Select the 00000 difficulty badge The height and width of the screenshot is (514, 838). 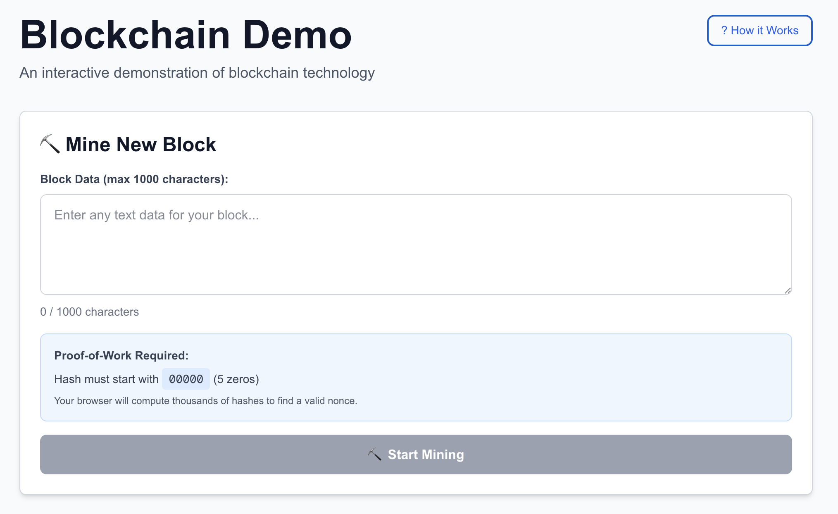coord(186,379)
